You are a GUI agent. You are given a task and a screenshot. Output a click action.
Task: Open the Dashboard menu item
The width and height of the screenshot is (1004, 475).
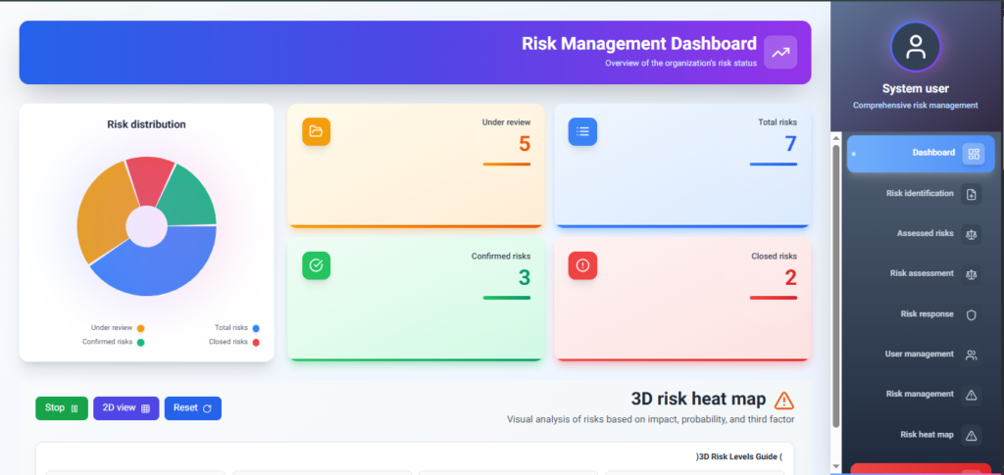(x=920, y=154)
